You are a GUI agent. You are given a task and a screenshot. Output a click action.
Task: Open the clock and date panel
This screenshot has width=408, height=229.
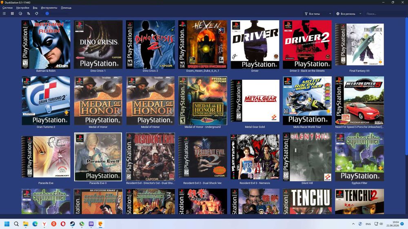click(392, 224)
